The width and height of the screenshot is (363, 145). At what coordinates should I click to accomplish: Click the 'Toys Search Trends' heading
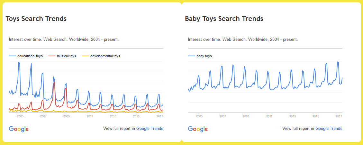coord(36,19)
